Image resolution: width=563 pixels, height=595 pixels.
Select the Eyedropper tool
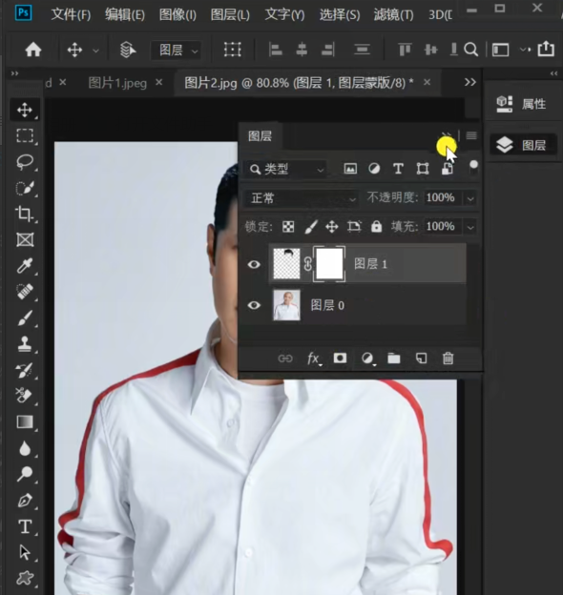click(25, 266)
